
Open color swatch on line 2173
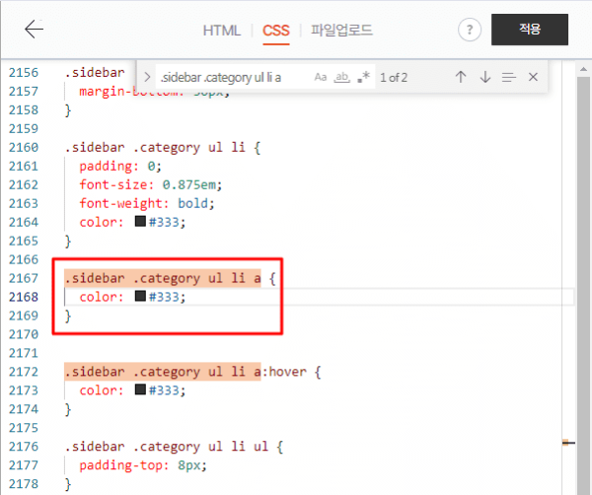pos(140,389)
